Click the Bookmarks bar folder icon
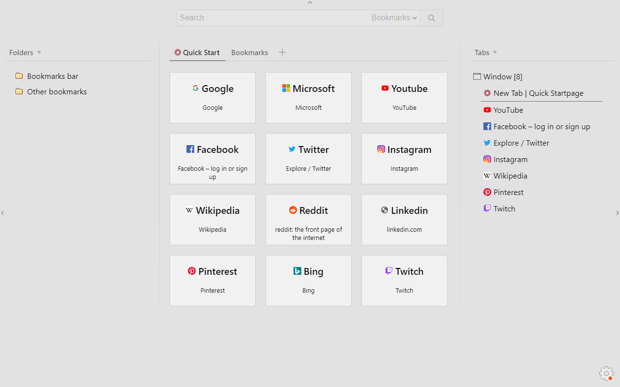This screenshot has width=620, height=387. tap(19, 76)
